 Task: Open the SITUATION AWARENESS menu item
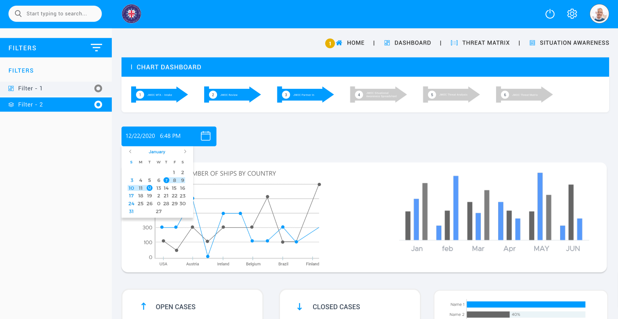[x=574, y=43]
